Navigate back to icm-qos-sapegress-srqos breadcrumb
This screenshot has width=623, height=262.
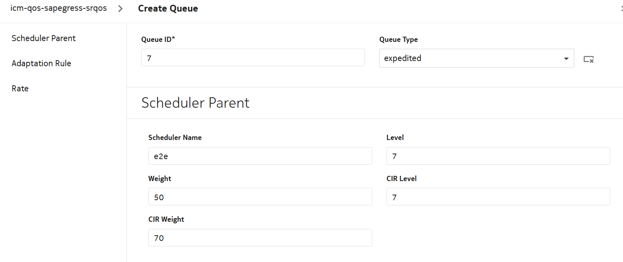[x=59, y=8]
